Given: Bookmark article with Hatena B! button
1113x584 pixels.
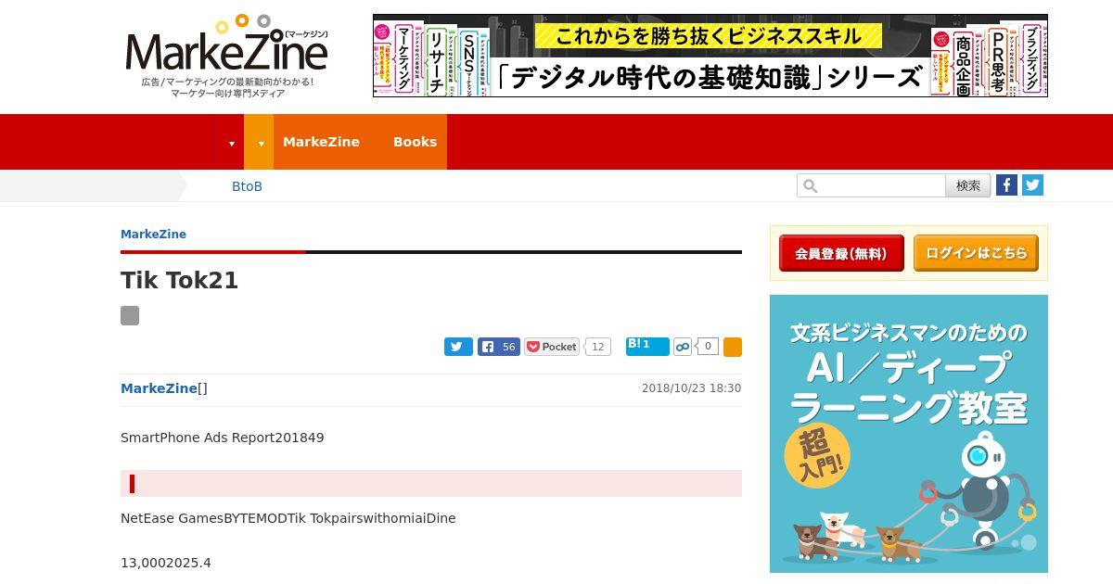Looking at the screenshot, I should 647,346.
